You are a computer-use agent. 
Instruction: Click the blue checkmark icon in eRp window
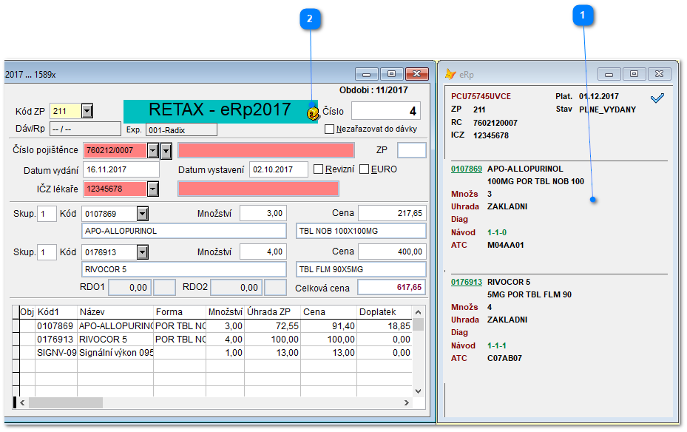click(x=657, y=98)
